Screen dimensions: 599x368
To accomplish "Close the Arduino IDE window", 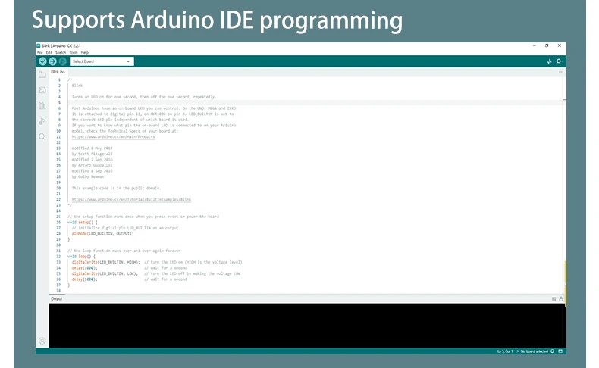I will tap(560, 45).
